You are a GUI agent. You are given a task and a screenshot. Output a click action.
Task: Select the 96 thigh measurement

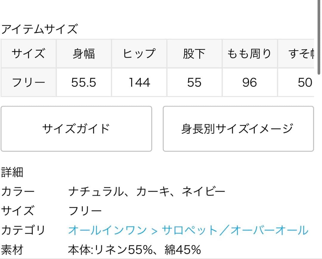[250, 82]
